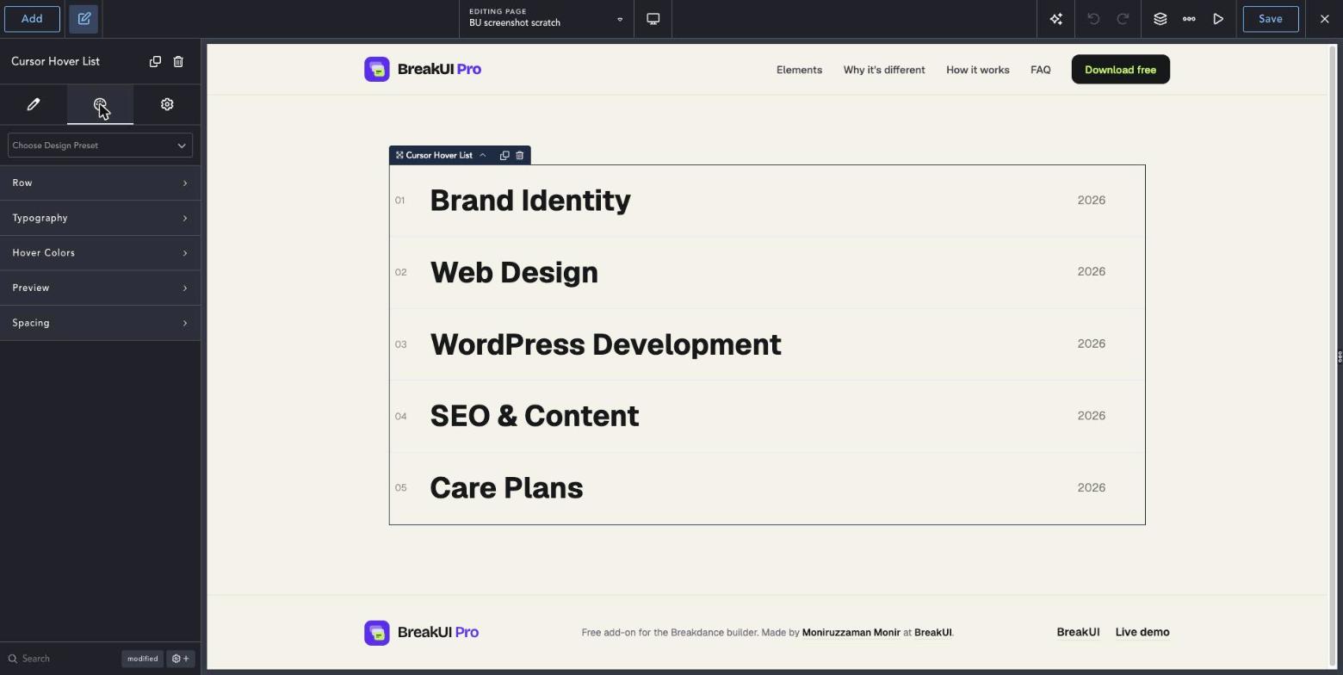1343x675 pixels.
Task: Click the Search properties field
Action: coord(60,659)
